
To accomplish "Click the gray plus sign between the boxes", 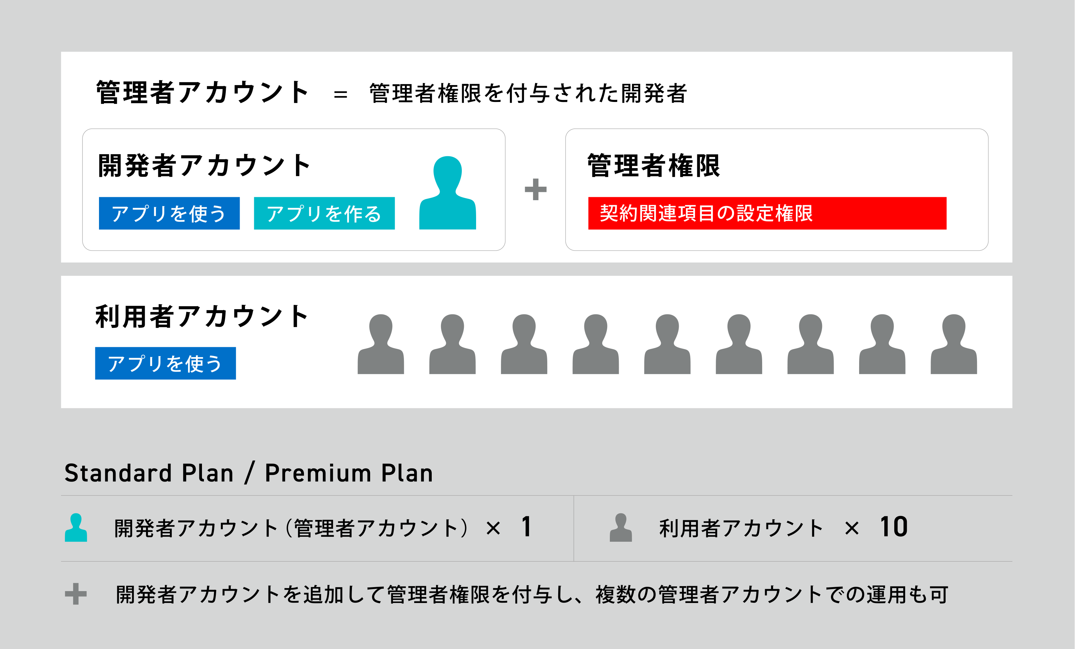I will click(535, 189).
